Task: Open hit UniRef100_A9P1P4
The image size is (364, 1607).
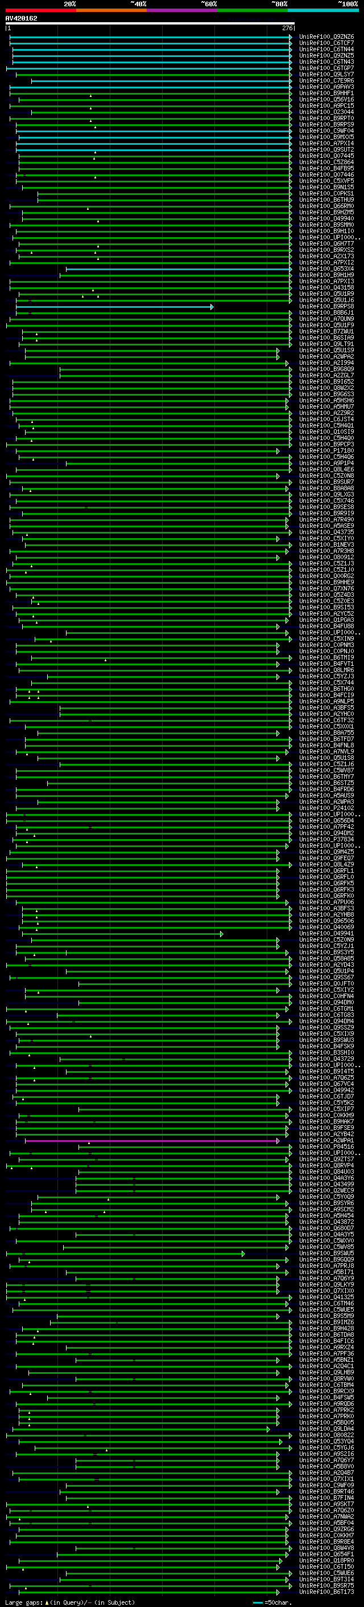Action: tap(326, 463)
